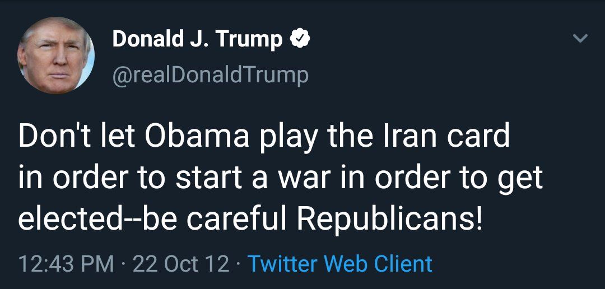Click the word "start" in the tweet
Screen dimensions: 605x289
209,179
